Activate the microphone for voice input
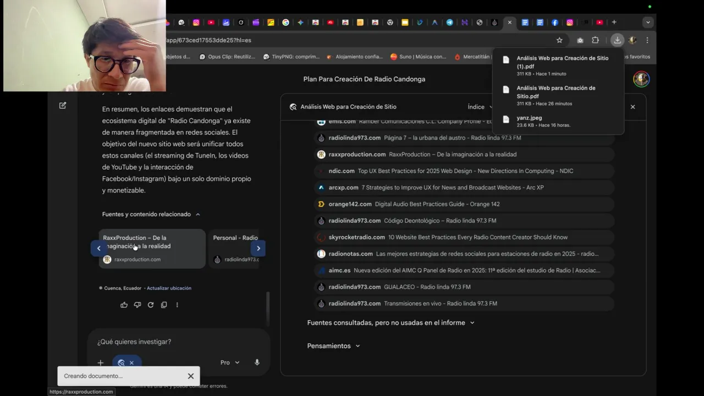Image resolution: width=704 pixels, height=396 pixels. coord(257,362)
